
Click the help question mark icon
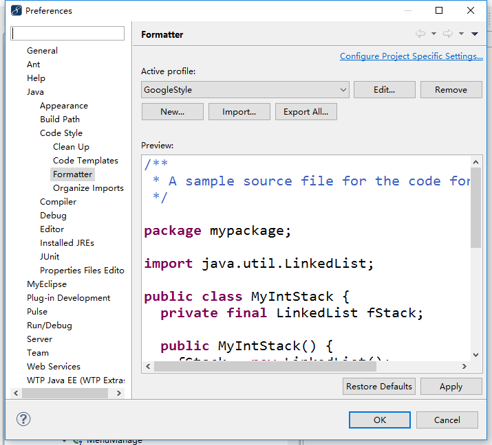pos(23,419)
